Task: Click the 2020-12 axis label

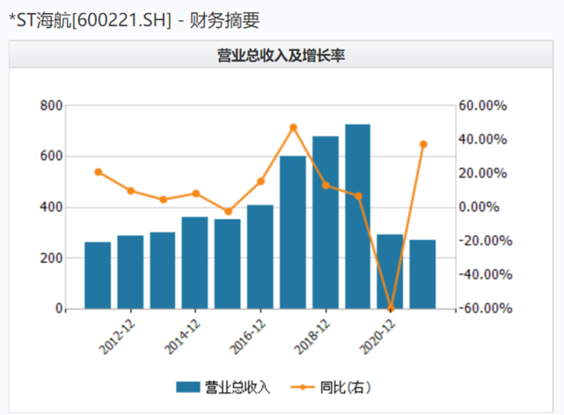Action: coord(377,337)
